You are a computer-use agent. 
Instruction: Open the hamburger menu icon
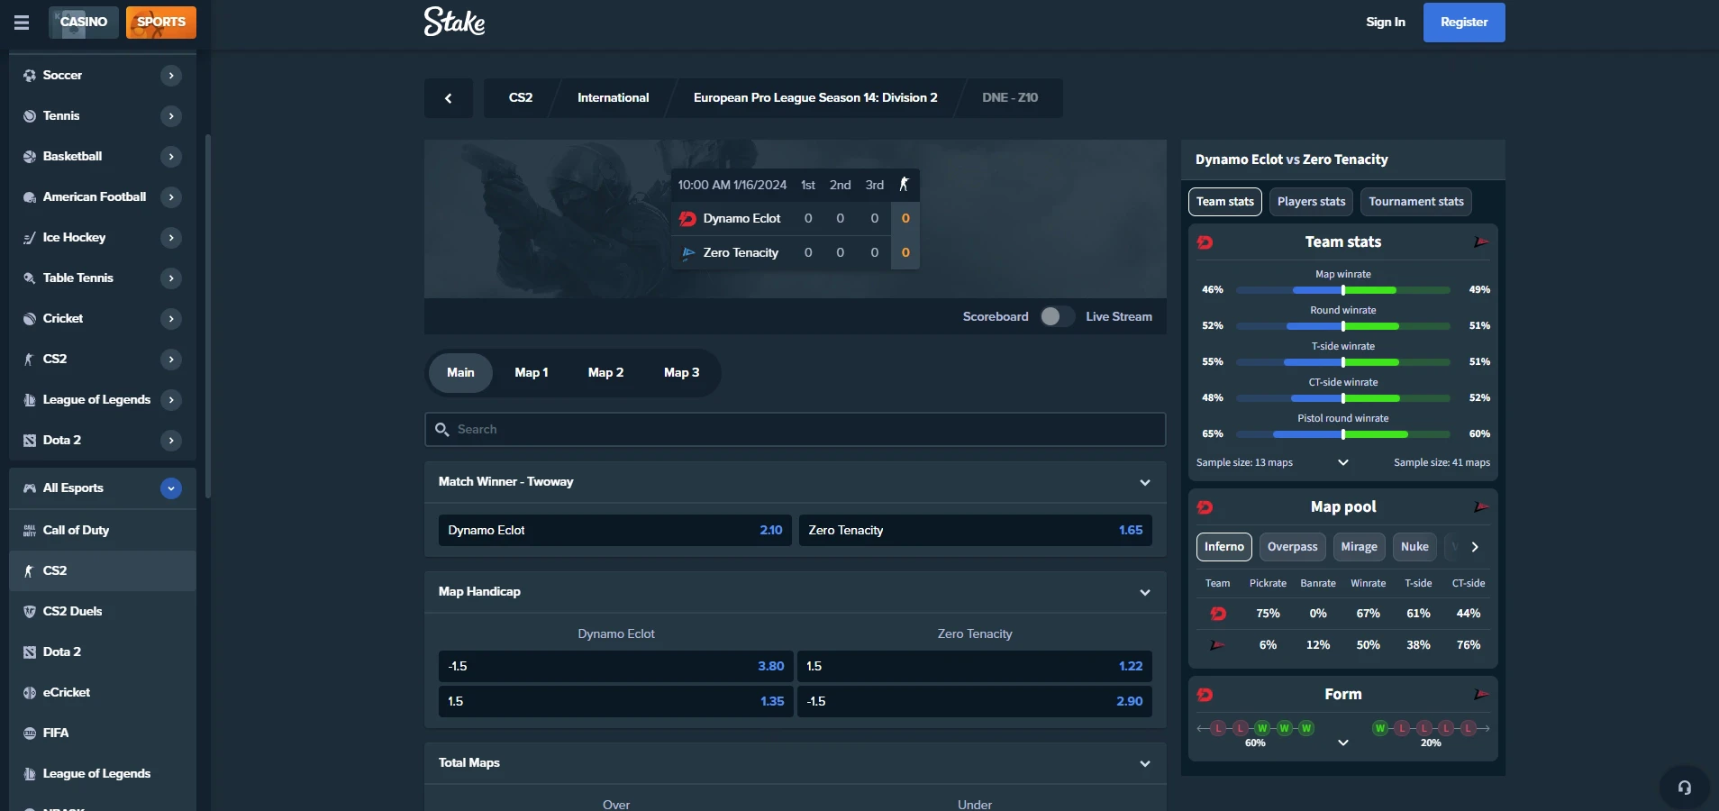coord(22,23)
